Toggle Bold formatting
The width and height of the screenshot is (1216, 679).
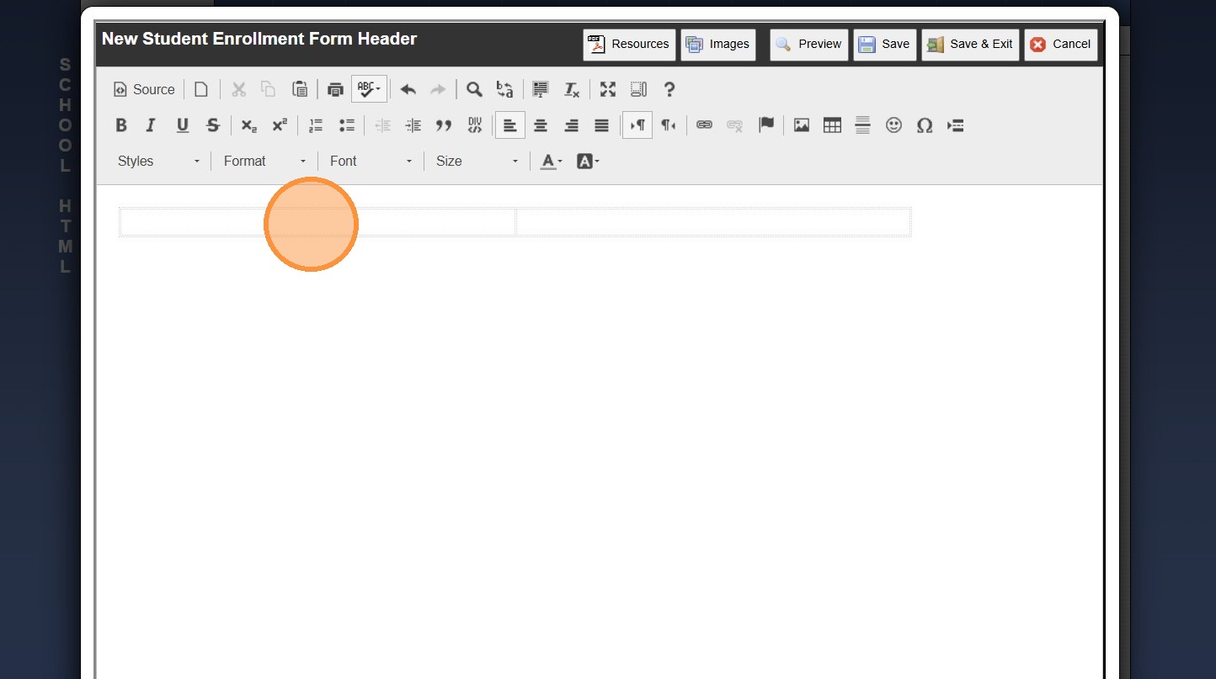121,125
